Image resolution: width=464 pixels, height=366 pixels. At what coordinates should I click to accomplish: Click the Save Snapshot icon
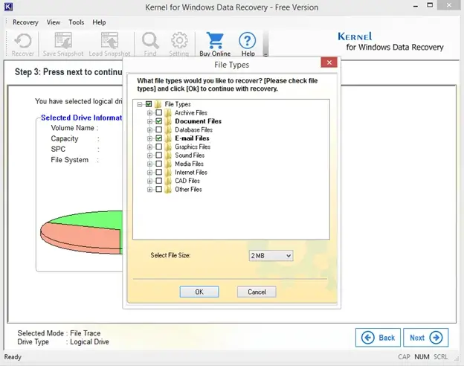(63, 41)
